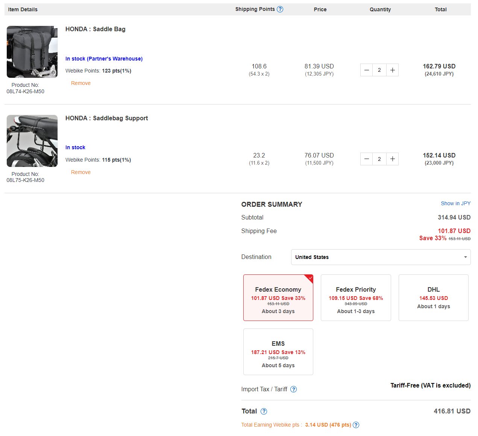Choose DHL shipping option
The width and height of the screenshot is (478, 436).
434,298
